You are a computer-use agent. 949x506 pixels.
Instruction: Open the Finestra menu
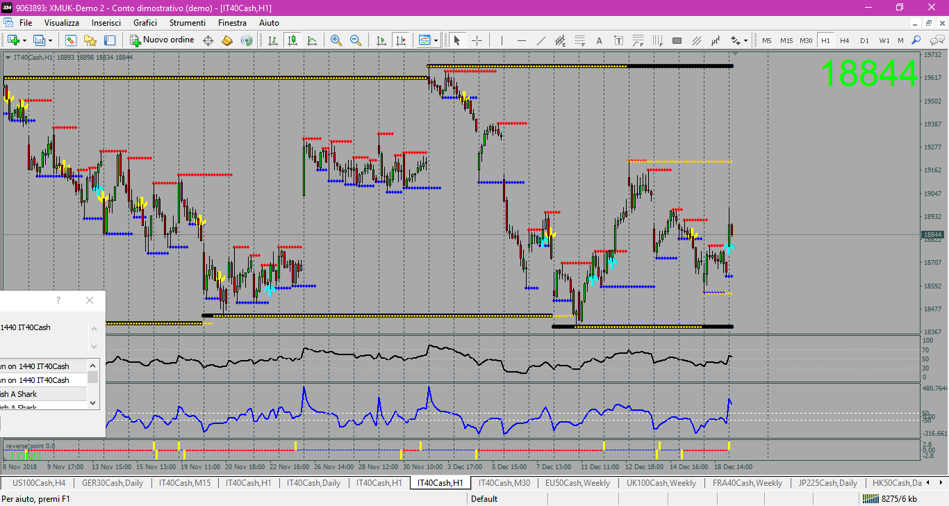(x=232, y=23)
